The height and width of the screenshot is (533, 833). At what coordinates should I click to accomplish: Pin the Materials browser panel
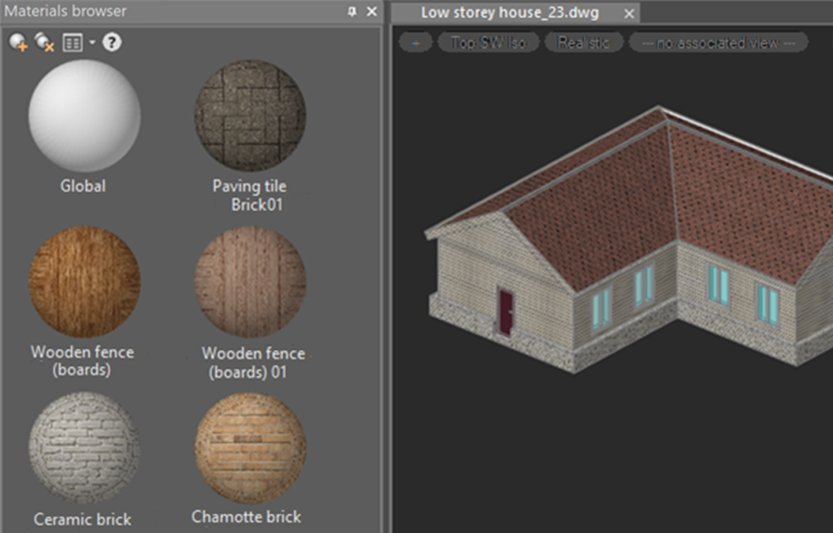(351, 11)
